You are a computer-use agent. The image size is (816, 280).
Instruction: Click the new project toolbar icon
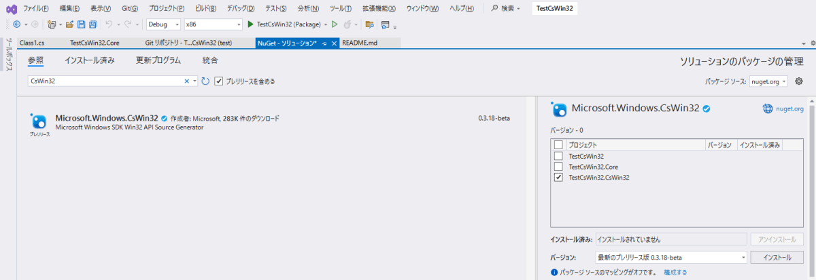tap(52, 24)
